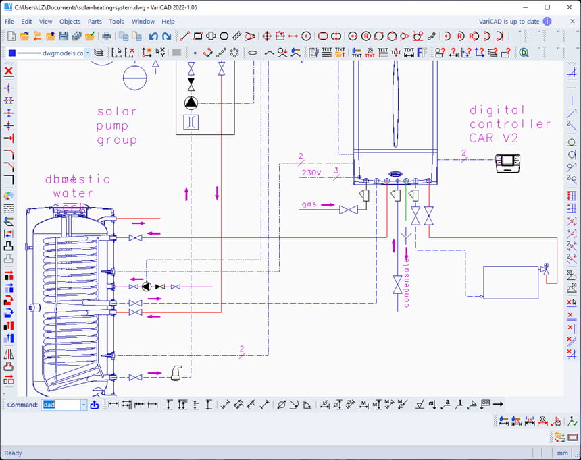Select the hexagon polygon tool

click(224, 36)
